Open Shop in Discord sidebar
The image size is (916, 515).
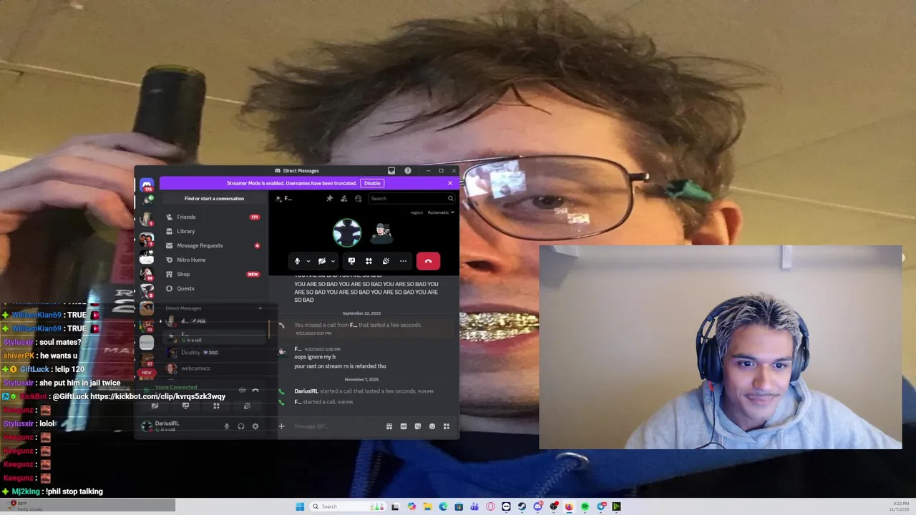[213, 274]
